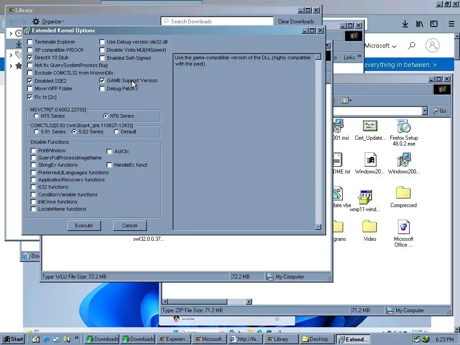Screen dimensions: 460x345
Task: Open the Windows20... document icon
Action: [x=370, y=159]
